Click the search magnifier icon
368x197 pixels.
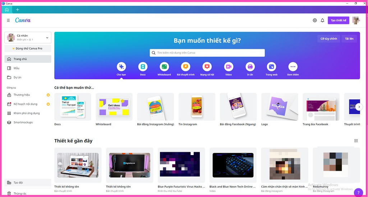153,53
